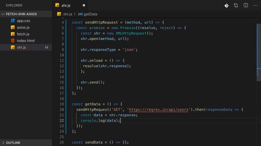Click xhr.js in the breadcrumb
Image resolution: width=261 pixels, height=146 pixels.
click(68, 14)
